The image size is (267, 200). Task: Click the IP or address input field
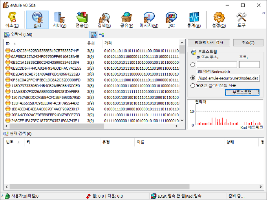click(x=217, y=65)
